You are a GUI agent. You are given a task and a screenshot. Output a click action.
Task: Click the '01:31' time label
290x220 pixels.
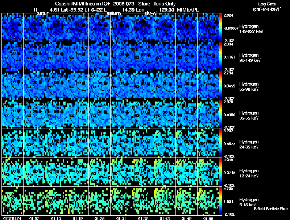121,218
